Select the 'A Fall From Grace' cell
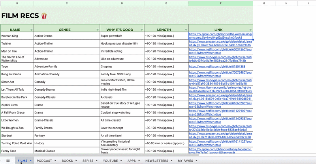 point(17,112)
